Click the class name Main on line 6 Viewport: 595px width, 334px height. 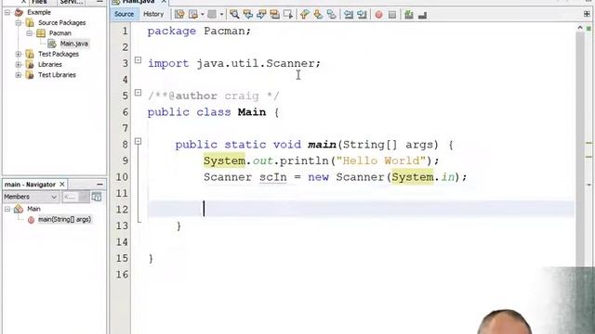(x=252, y=112)
